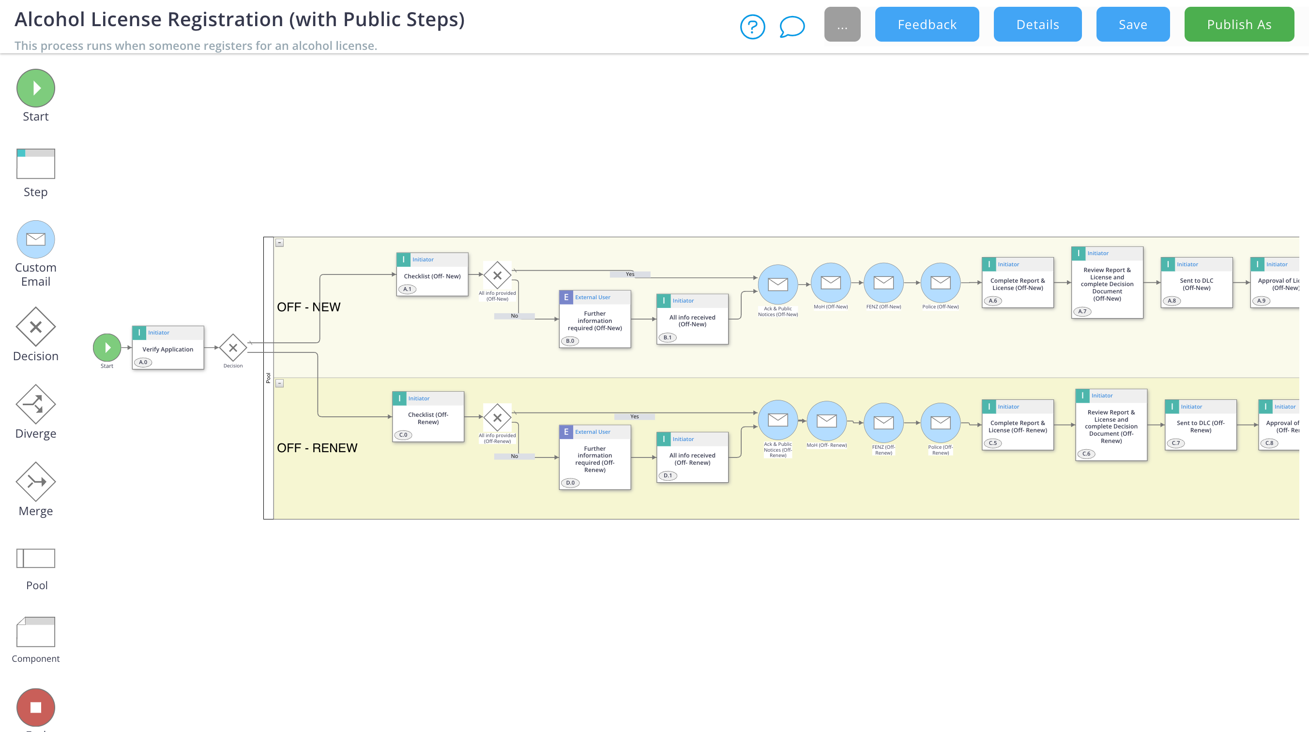
Task: Choose the Component element from the palette
Action: coord(35,631)
